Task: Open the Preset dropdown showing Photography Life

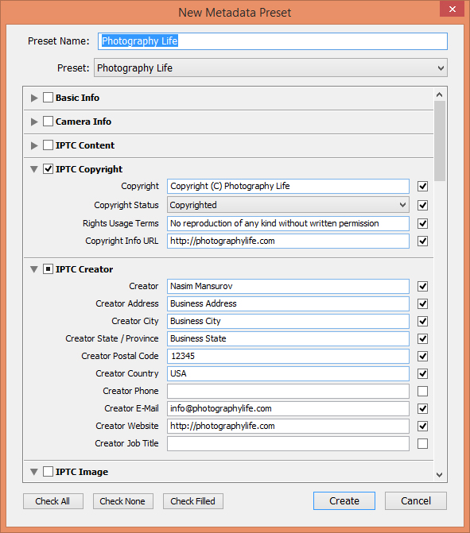Action: point(270,68)
